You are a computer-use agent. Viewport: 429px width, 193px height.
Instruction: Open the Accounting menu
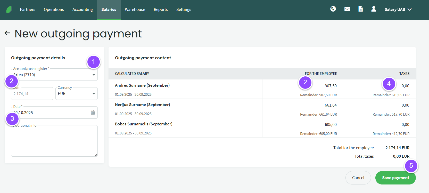point(82,10)
